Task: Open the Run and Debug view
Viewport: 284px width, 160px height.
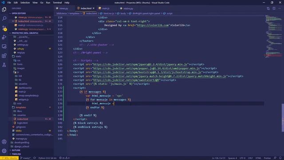Action: 4,37
